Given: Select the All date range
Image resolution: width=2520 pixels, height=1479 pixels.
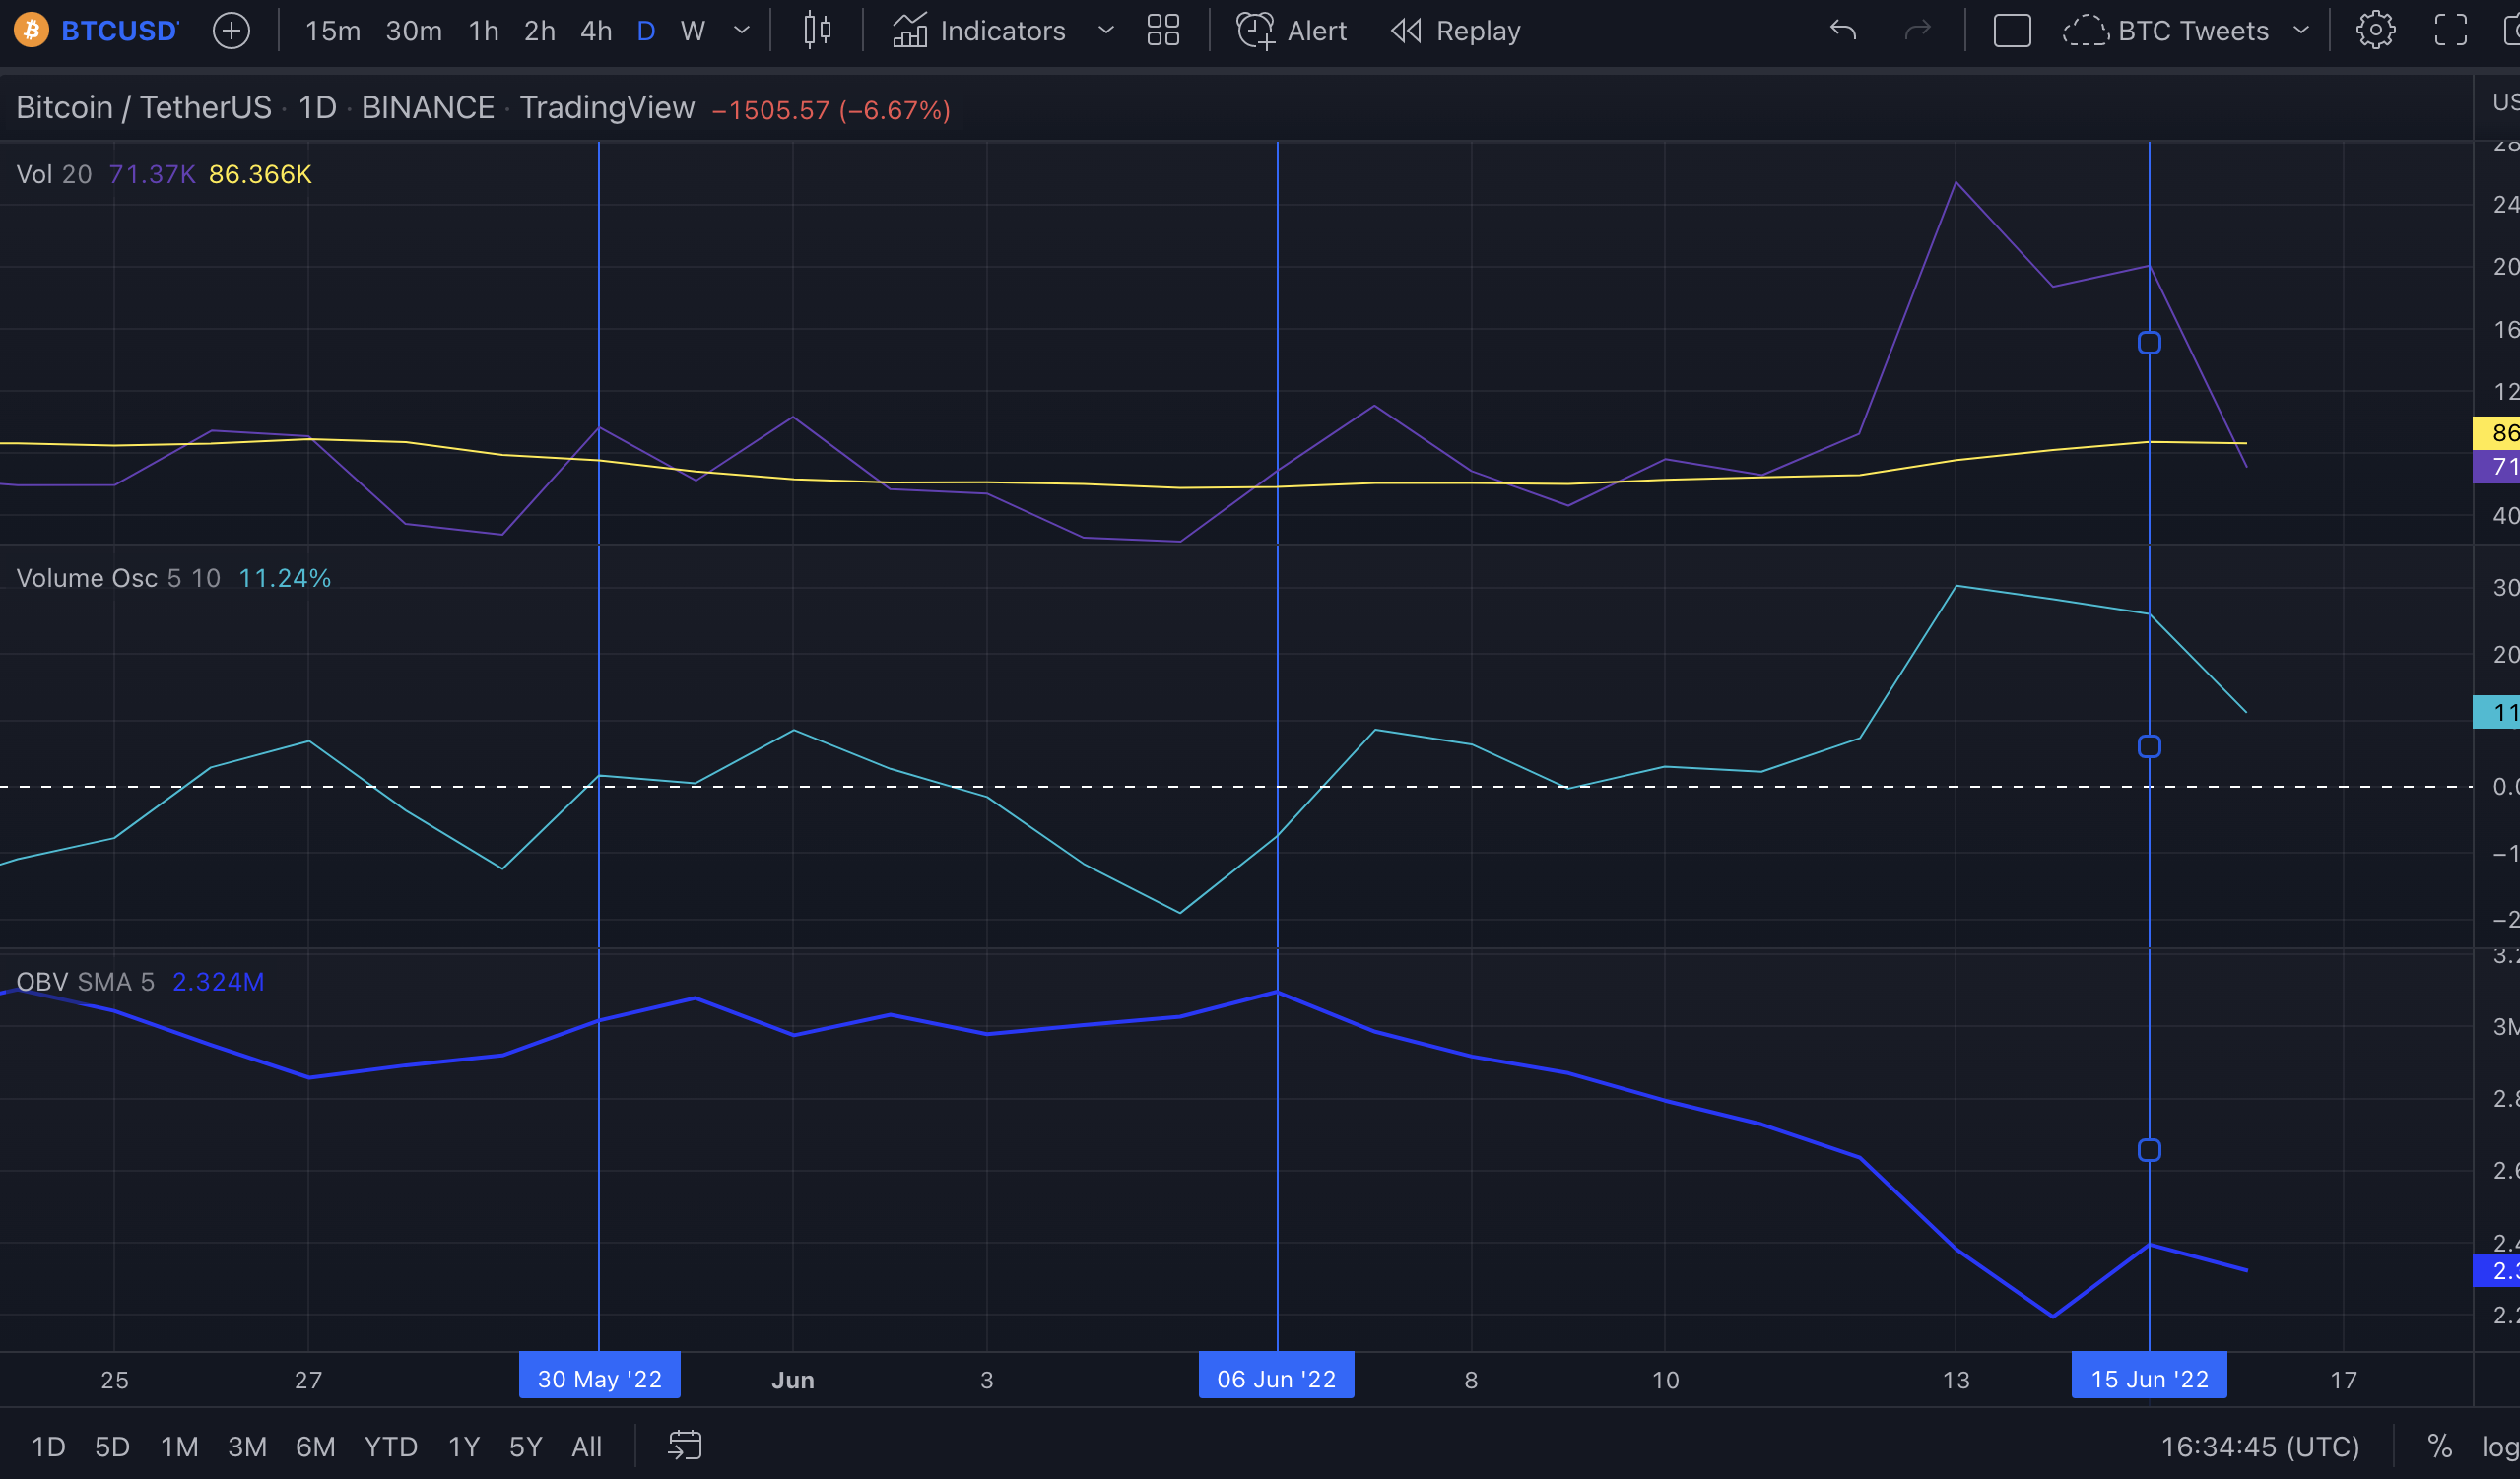Looking at the screenshot, I should (x=587, y=1447).
